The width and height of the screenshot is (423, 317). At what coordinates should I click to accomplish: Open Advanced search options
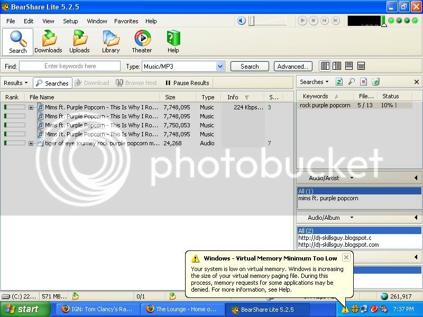[293, 67]
